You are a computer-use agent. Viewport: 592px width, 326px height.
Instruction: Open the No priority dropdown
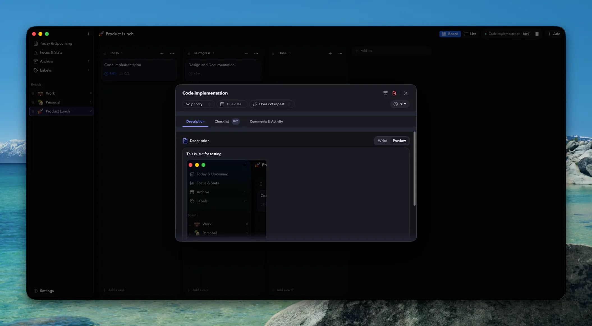point(198,104)
